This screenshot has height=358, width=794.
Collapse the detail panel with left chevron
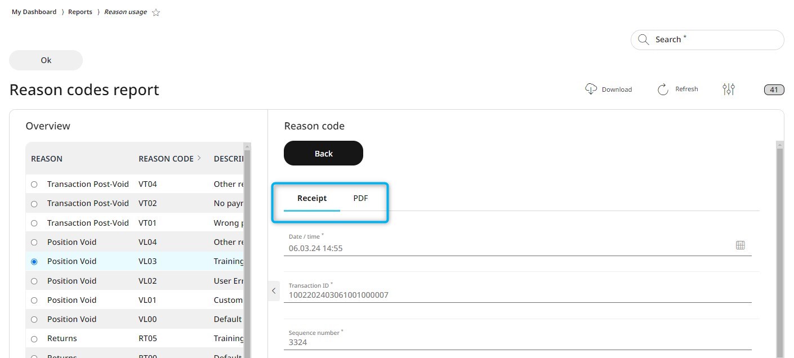click(x=274, y=291)
